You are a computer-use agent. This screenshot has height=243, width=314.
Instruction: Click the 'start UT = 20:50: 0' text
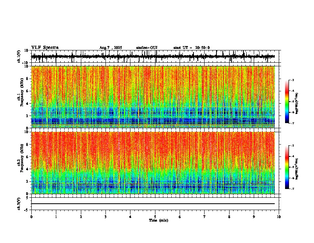coord(191,48)
